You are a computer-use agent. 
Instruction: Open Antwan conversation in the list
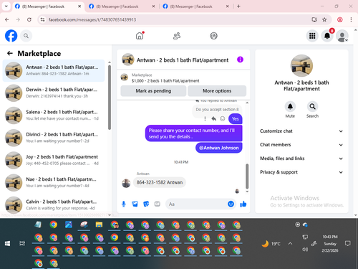(x=54, y=70)
